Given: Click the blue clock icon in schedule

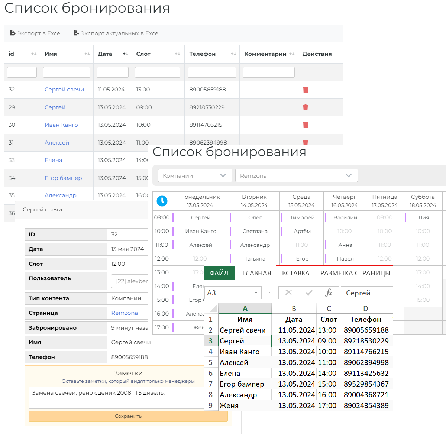Looking at the screenshot, I should click(x=162, y=201).
